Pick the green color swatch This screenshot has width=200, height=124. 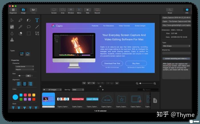pyautogui.click(x=21, y=99)
